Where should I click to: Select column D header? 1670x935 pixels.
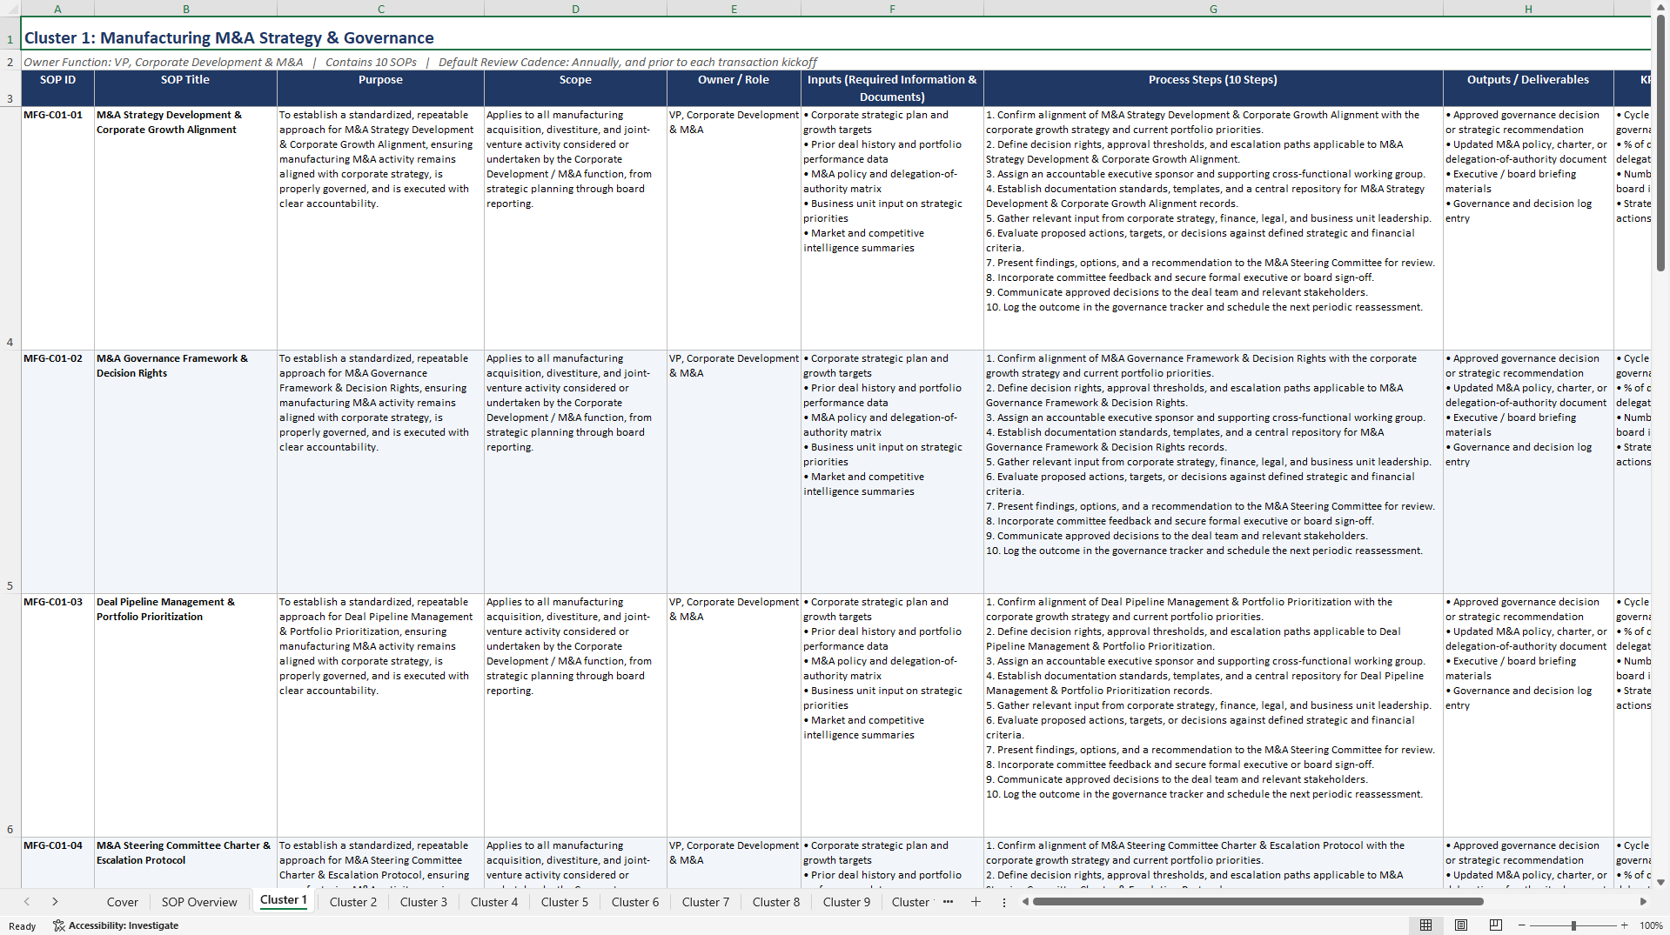click(575, 9)
